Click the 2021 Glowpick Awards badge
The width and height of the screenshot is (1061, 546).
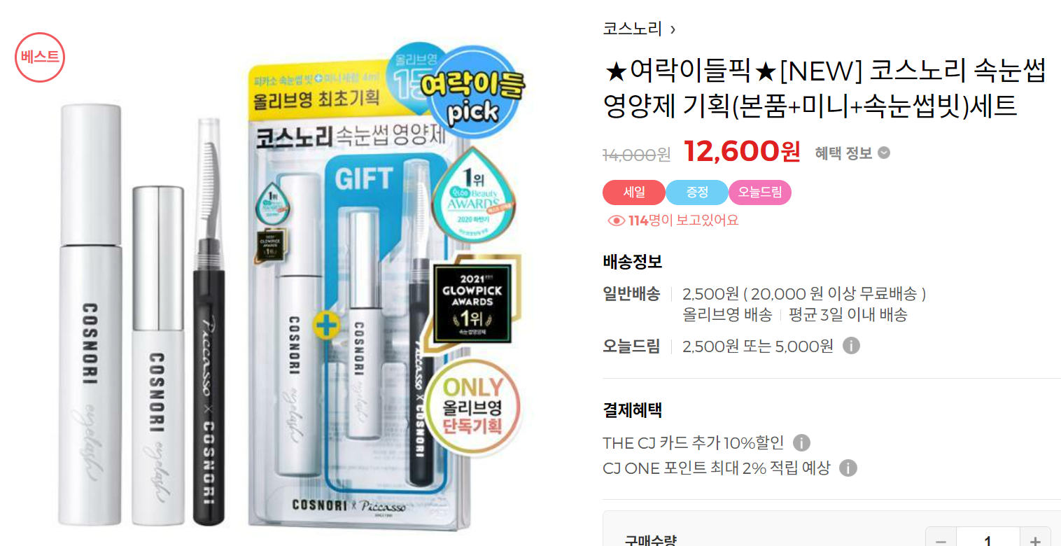(x=472, y=302)
